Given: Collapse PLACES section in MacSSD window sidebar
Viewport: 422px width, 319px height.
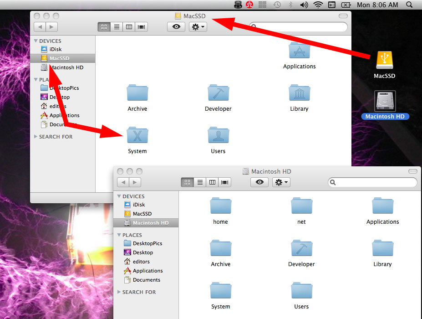Looking at the screenshot, I should tap(36, 80).
